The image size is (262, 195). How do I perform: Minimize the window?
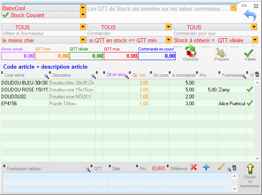pos(244,6)
